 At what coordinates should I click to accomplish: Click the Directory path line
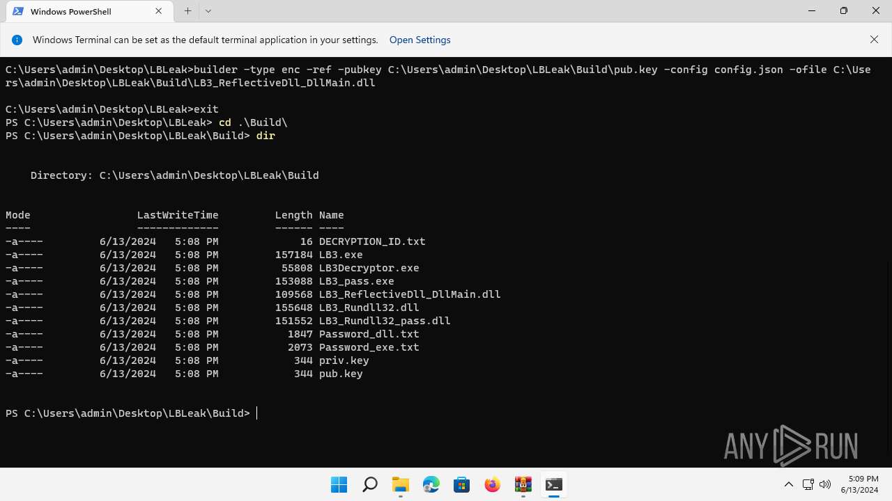[175, 175]
